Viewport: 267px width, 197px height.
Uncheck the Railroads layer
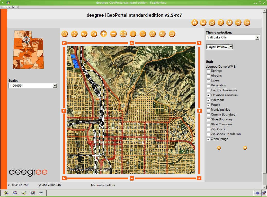pos(208,100)
